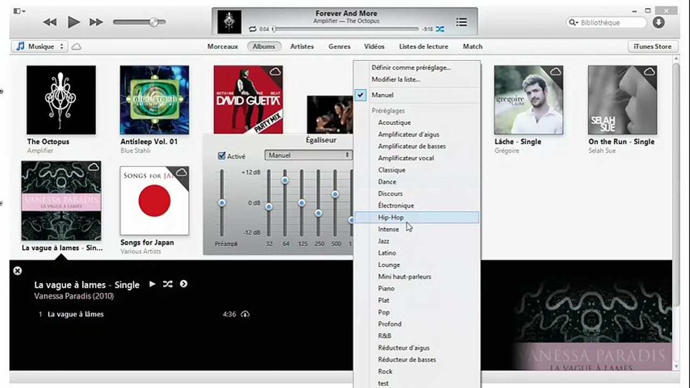The height and width of the screenshot is (388, 690).
Task: Select the David Guetta album cover
Action: click(x=248, y=100)
